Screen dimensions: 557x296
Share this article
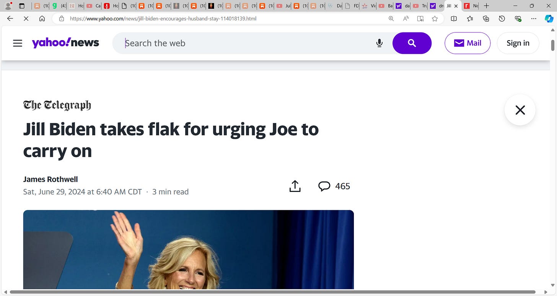click(295, 186)
